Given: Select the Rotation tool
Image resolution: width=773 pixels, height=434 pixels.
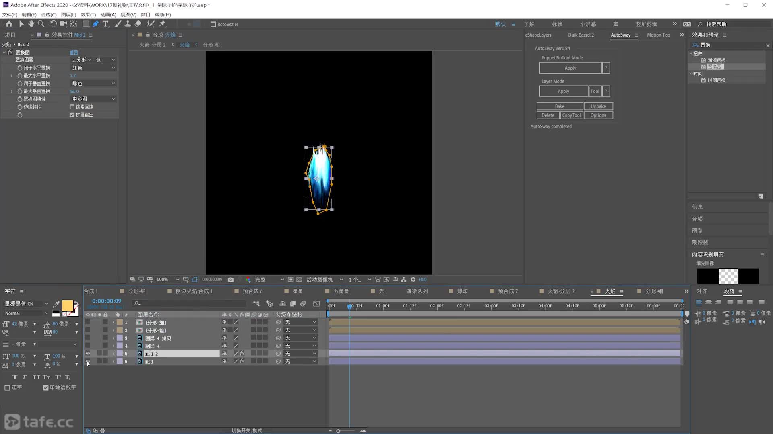Looking at the screenshot, I should click(53, 24).
